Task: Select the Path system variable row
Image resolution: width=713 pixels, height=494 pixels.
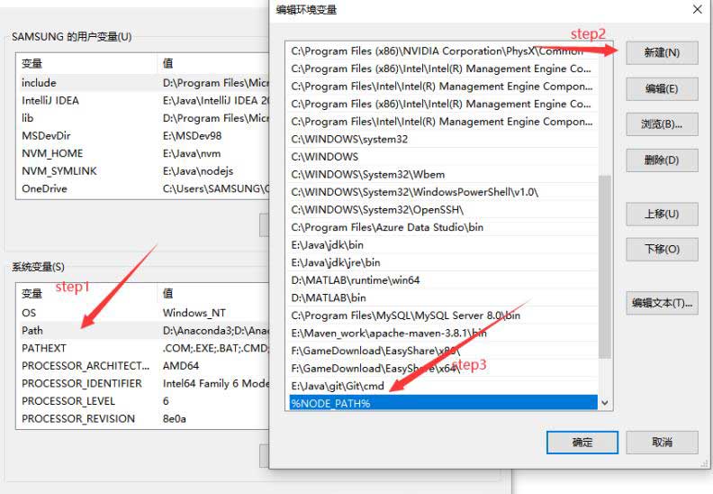Action: tap(143, 331)
